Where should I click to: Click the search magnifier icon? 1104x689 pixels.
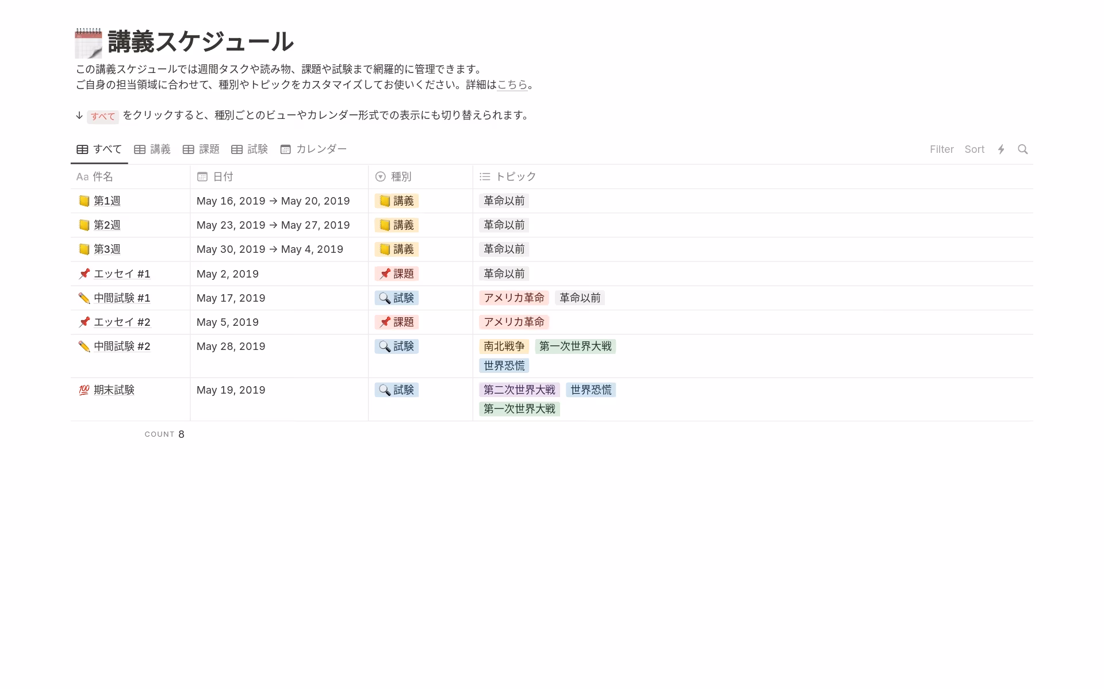[x=1022, y=149]
